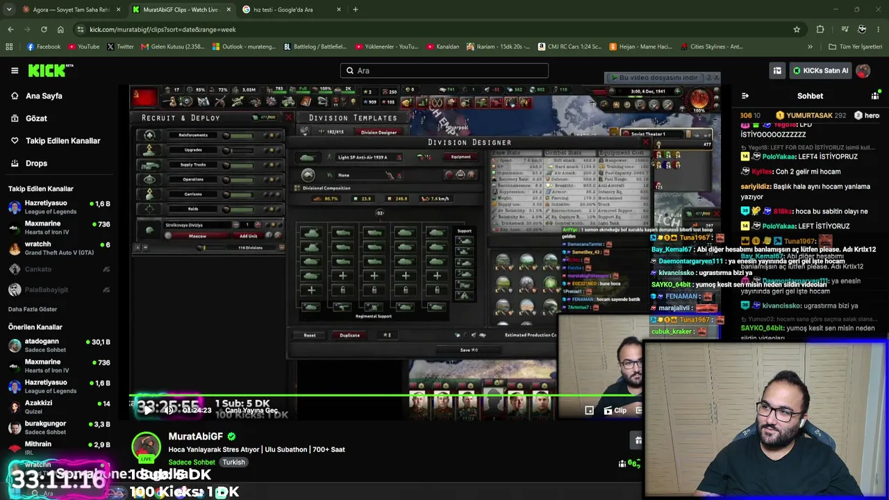This screenshot has height=500, width=889.
Task: Open the icon button beside KICKs Satın Al
Action: tap(777, 70)
